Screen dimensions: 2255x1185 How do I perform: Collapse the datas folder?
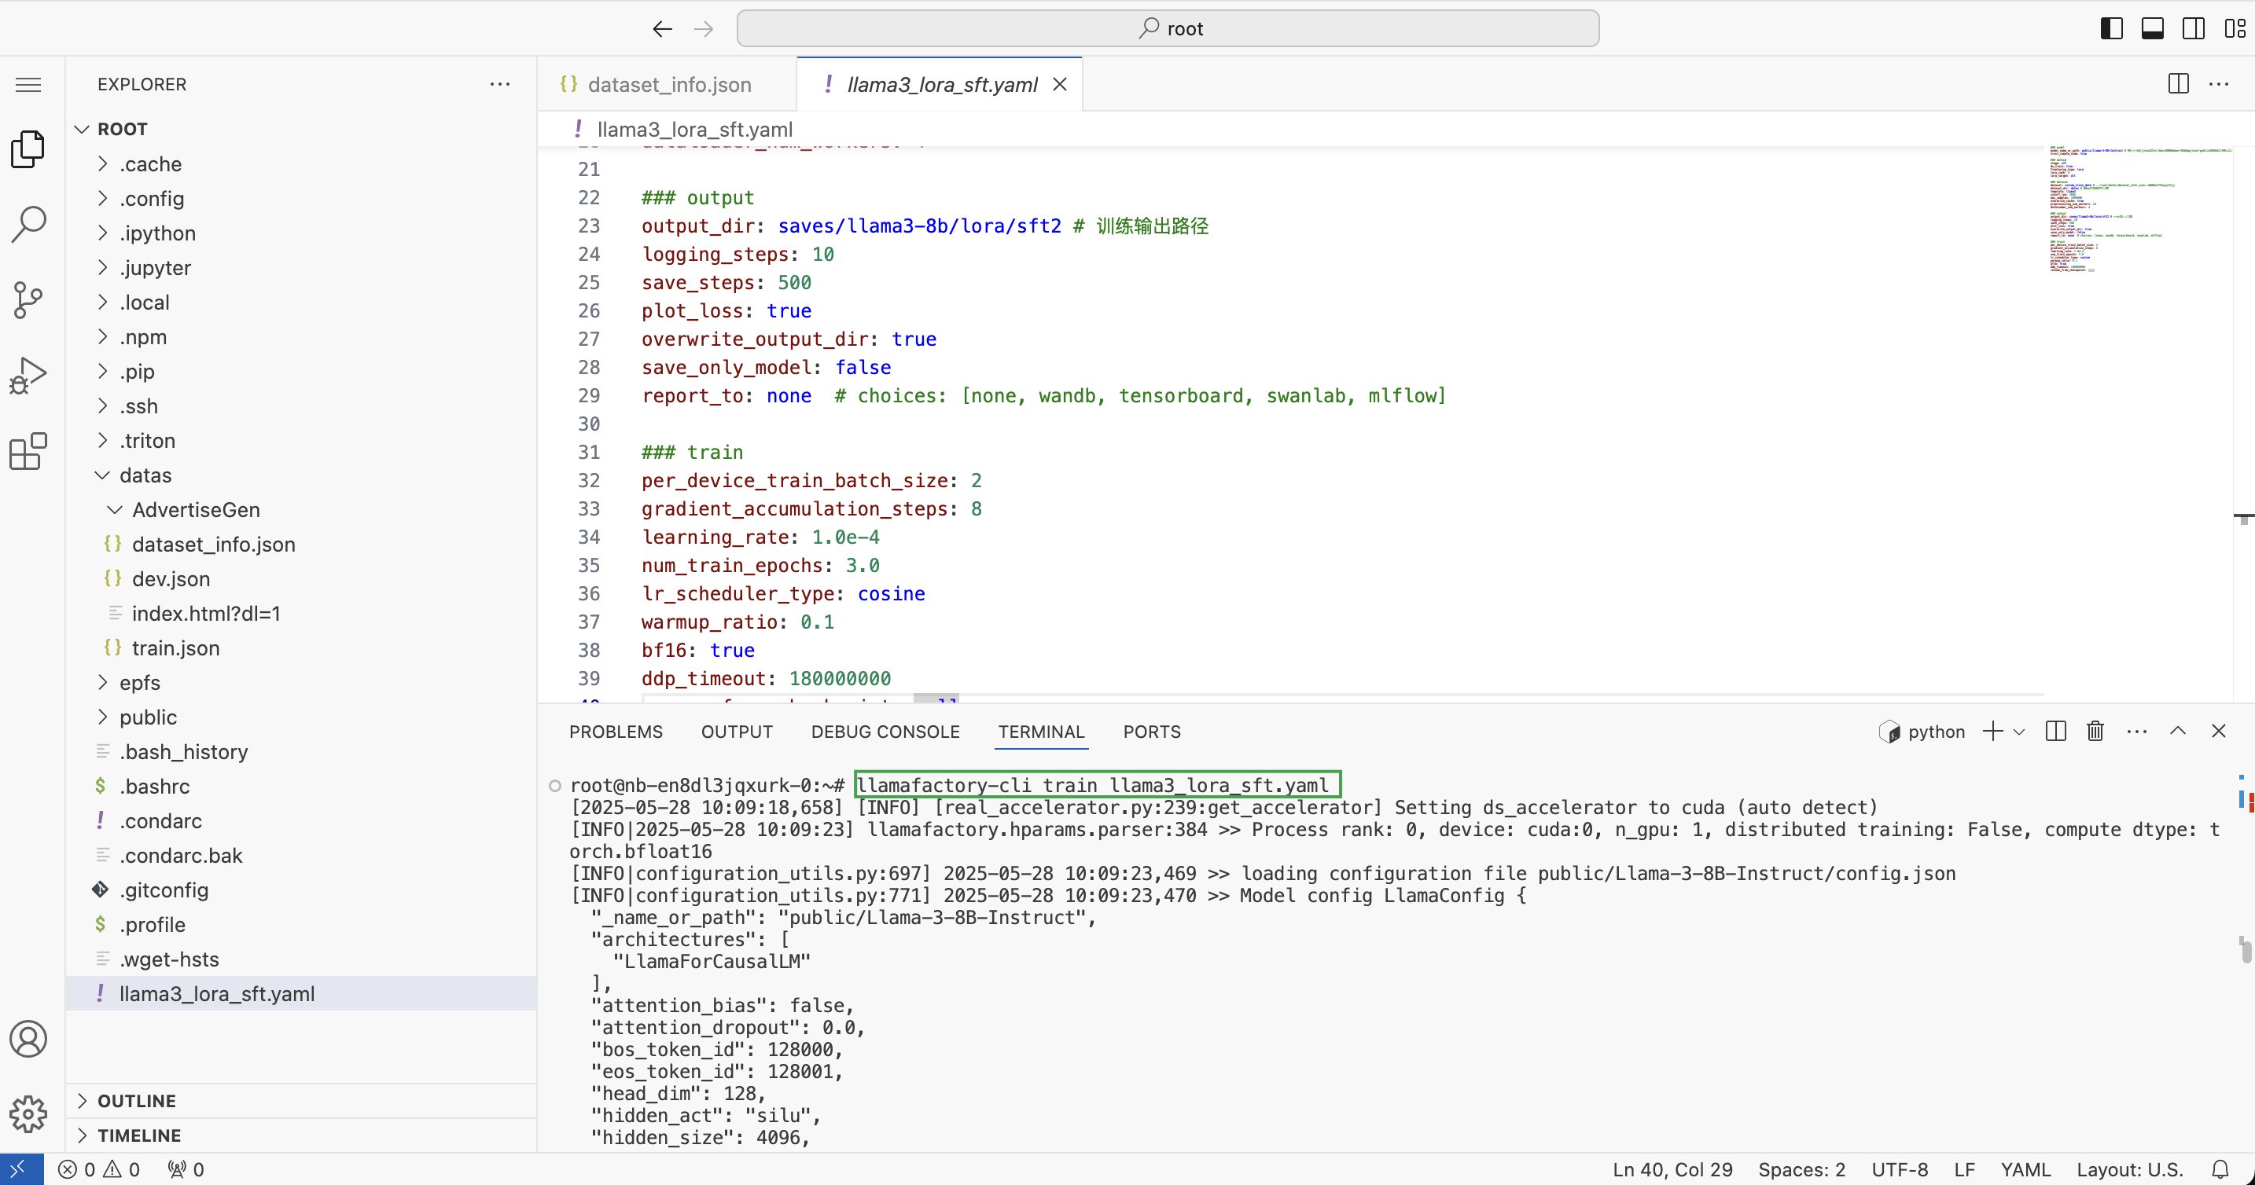(300, 475)
